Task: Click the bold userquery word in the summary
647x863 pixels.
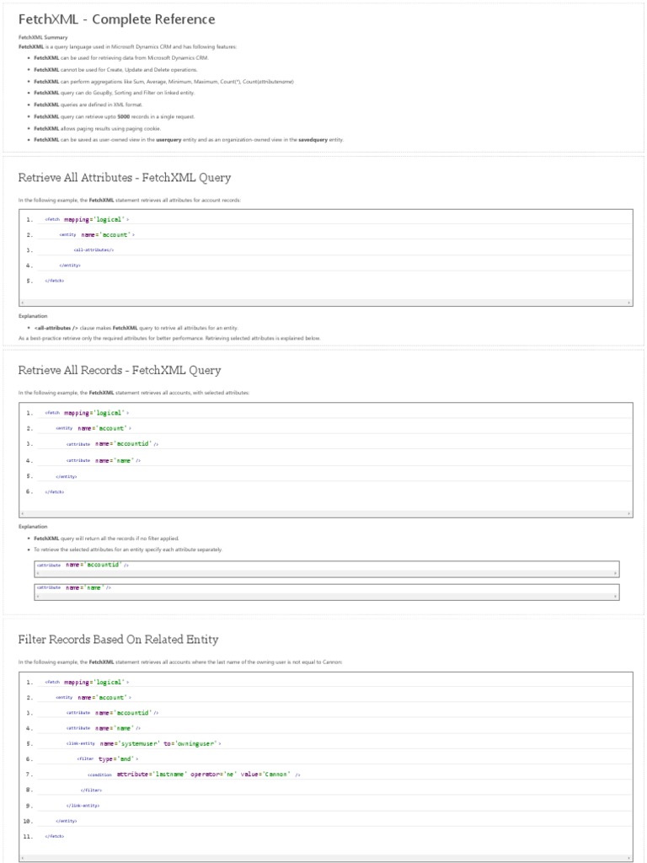Action: click(x=168, y=140)
